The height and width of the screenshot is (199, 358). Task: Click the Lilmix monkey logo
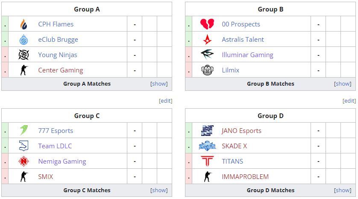click(x=207, y=70)
